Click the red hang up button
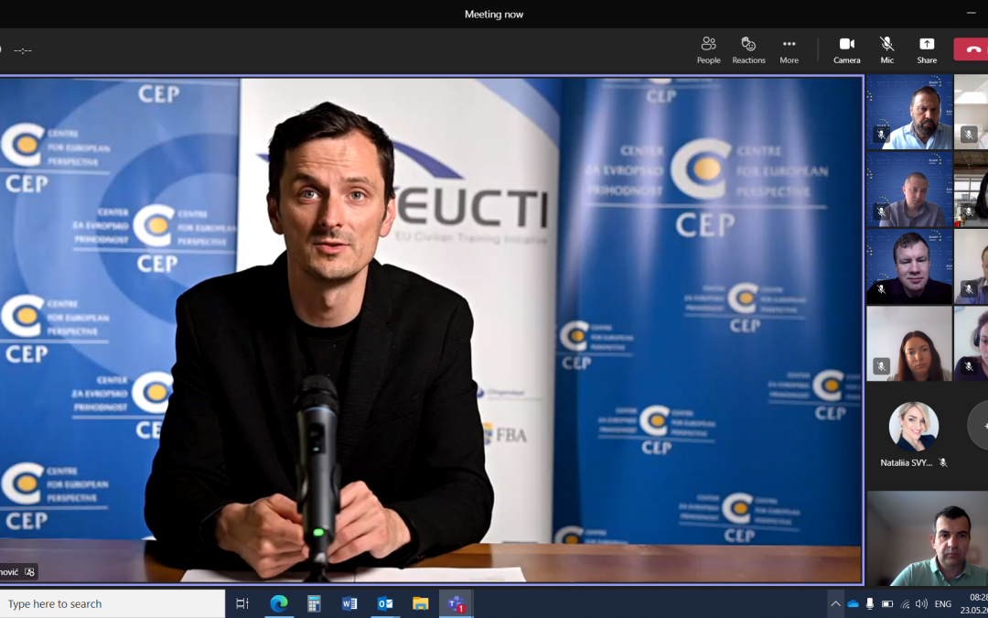 972,49
